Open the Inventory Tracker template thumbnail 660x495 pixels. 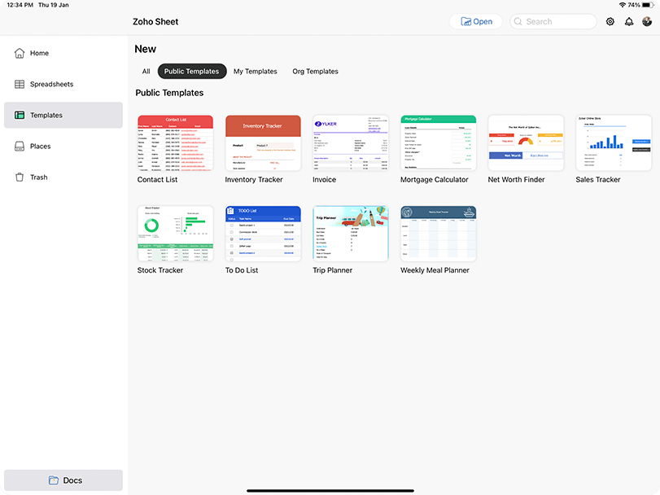coord(263,143)
